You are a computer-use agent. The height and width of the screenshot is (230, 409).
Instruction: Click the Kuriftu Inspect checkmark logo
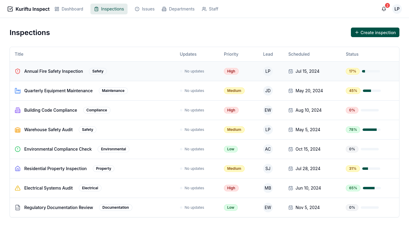pos(10,9)
